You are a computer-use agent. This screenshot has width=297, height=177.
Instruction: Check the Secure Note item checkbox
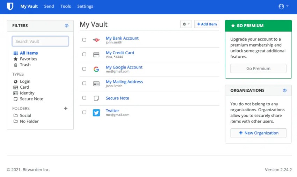tap(84, 98)
